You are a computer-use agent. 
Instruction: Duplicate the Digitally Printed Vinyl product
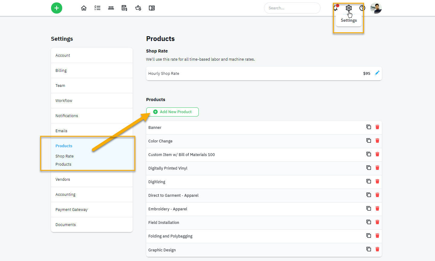coord(369,168)
